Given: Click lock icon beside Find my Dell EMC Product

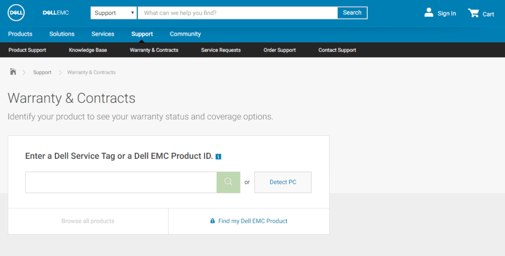Looking at the screenshot, I should tap(213, 221).
